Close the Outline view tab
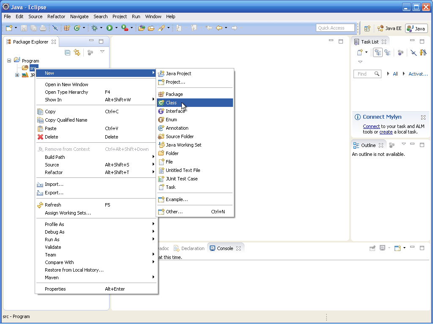Screen dimensions: 433x324 tap(381, 145)
